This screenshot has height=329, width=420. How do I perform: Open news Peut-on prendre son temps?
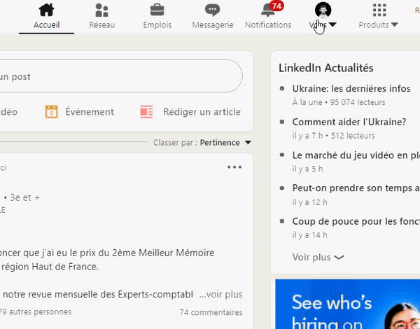pos(356,188)
